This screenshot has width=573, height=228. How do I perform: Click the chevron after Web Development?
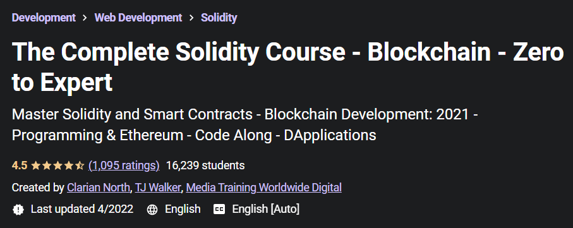tap(191, 18)
